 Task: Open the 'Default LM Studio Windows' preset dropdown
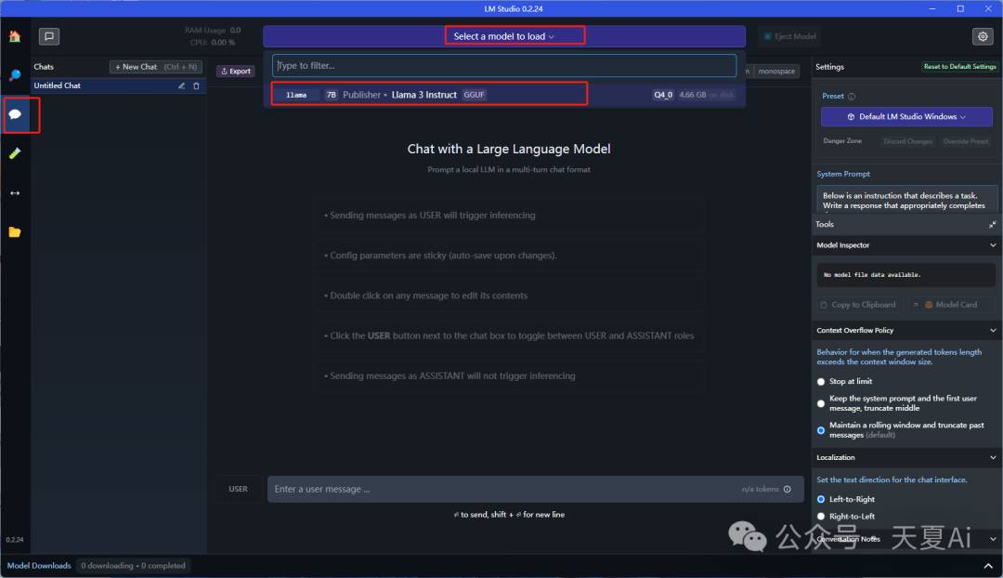pyautogui.click(x=906, y=117)
